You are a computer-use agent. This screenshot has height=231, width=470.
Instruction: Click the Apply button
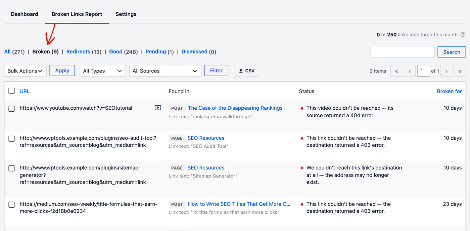[62, 71]
